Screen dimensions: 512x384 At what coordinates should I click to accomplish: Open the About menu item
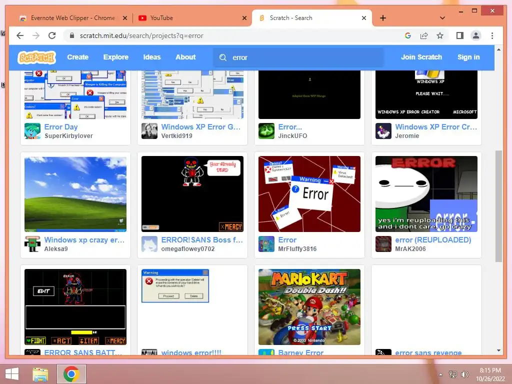click(185, 57)
